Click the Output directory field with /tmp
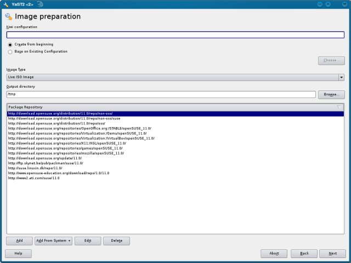Image resolution: width=351 pixels, height=263 pixels. [x=161, y=94]
